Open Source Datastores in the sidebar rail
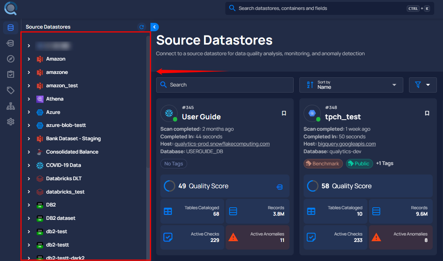Viewport: 443px width, 261px height. coord(11,27)
